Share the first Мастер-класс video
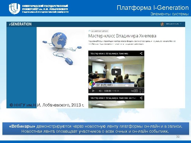The width and height of the screenshot is (191, 143). 141,53
